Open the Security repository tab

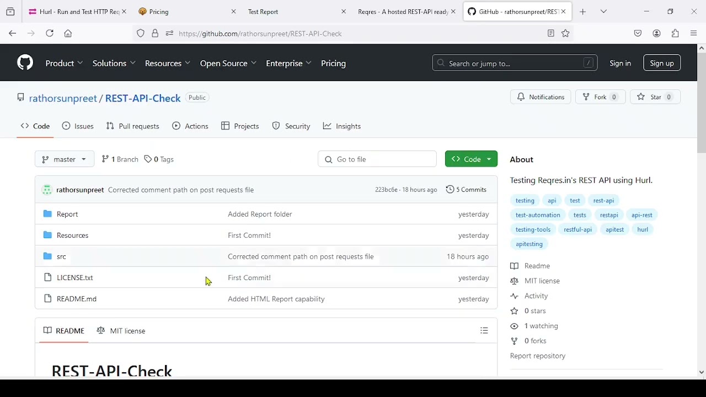[291, 126]
